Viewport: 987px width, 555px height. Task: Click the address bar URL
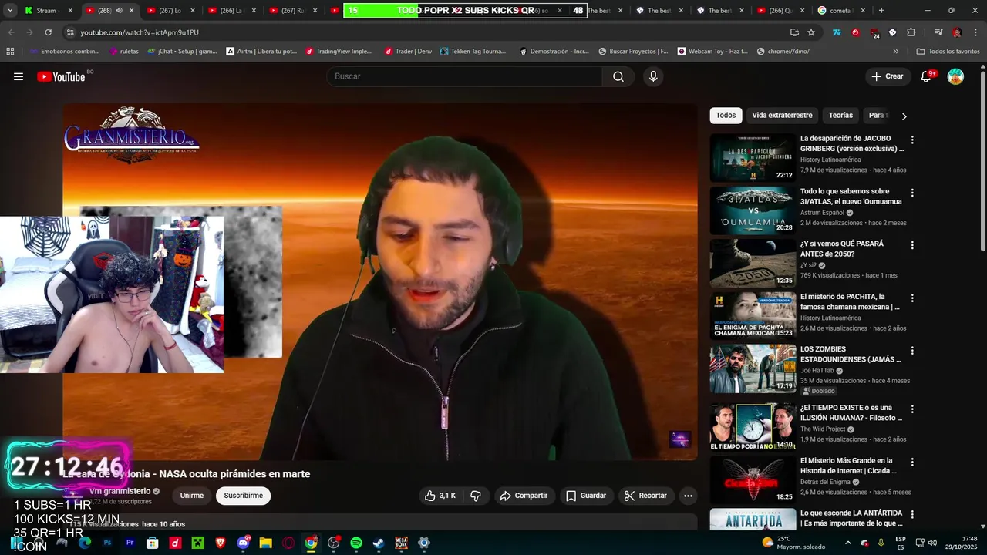[x=139, y=32]
